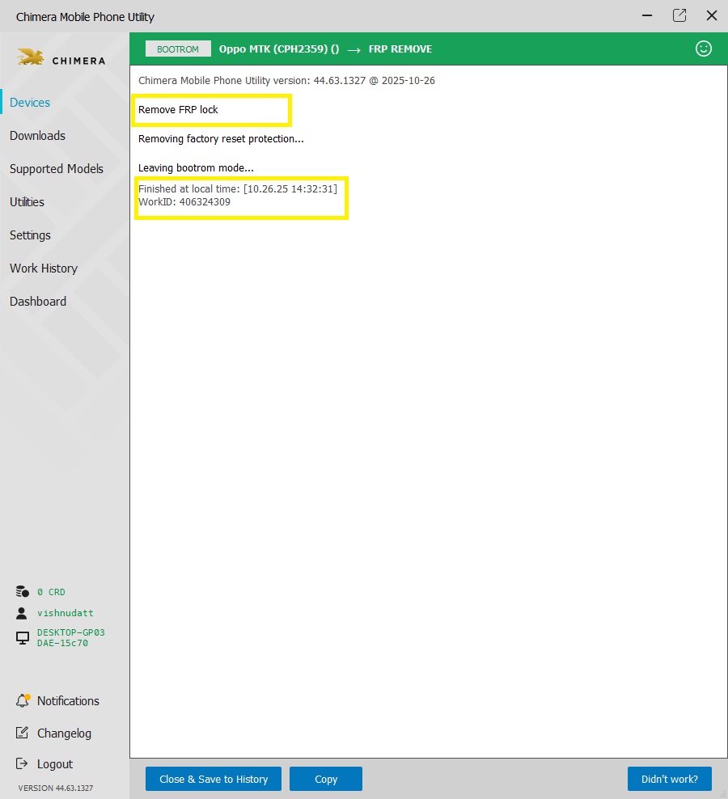Click the user profile icon beside vishnudatt
Image resolution: width=728 pixels, height=799 pixels.
coord(22,613)
